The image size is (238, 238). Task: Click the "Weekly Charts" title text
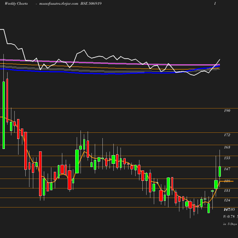coord(16,4)
